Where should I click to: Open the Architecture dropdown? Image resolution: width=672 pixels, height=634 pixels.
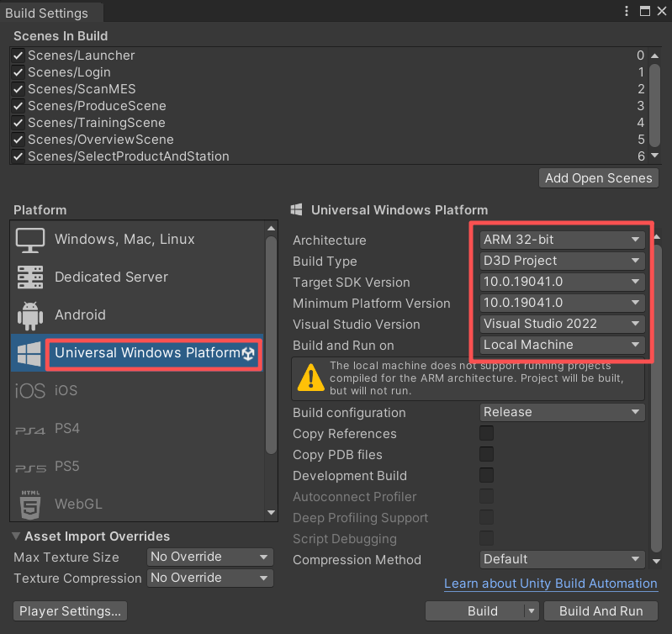562,240
